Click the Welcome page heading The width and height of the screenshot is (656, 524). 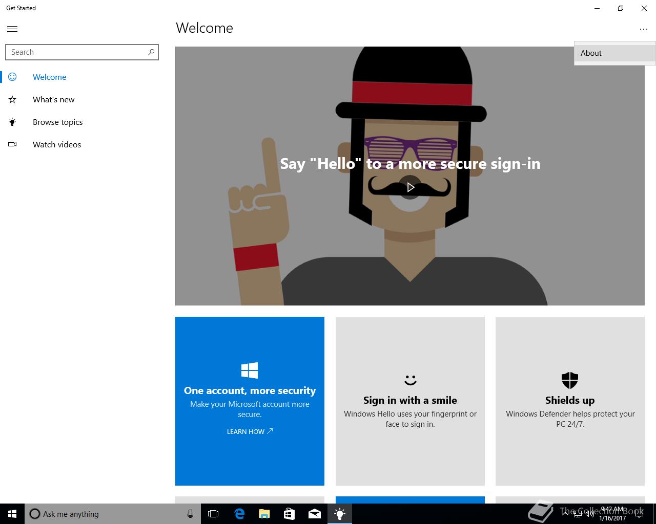click(204, 28)
